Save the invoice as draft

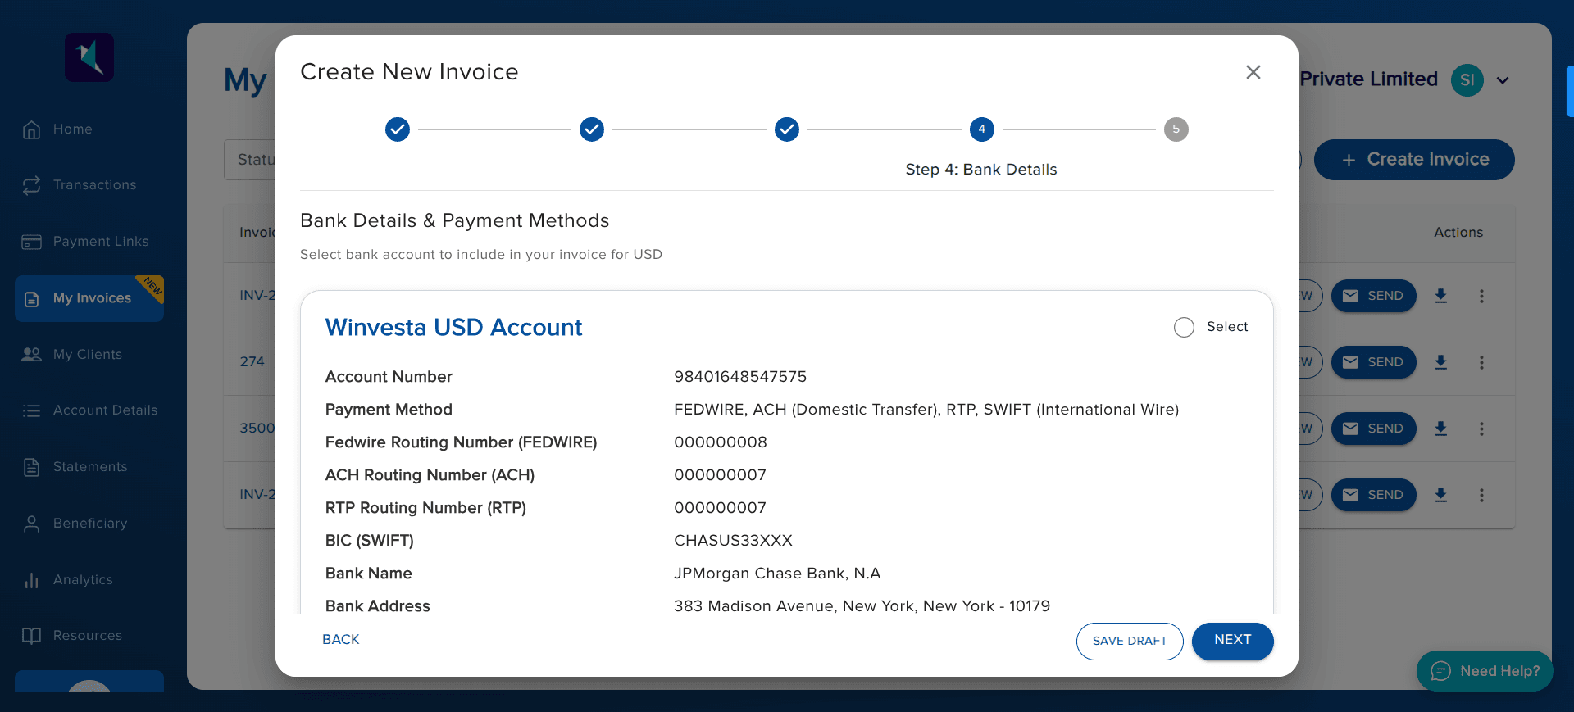[1129, 641]
